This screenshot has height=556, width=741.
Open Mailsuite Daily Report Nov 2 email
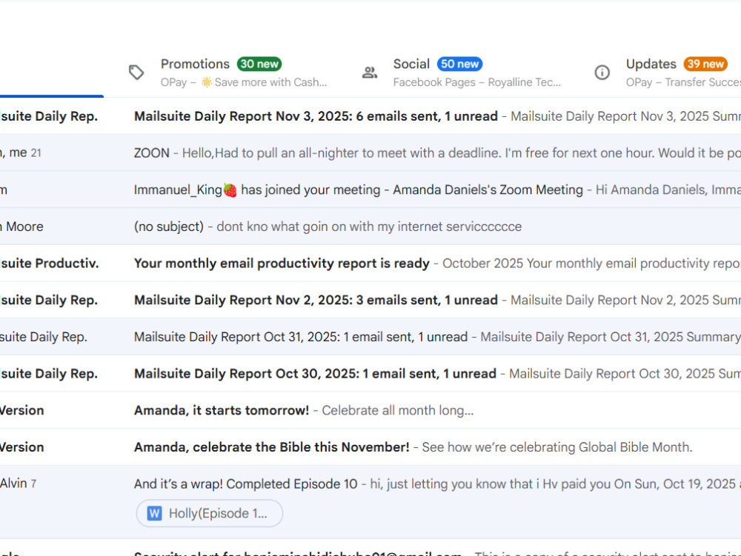pos(370,300)
